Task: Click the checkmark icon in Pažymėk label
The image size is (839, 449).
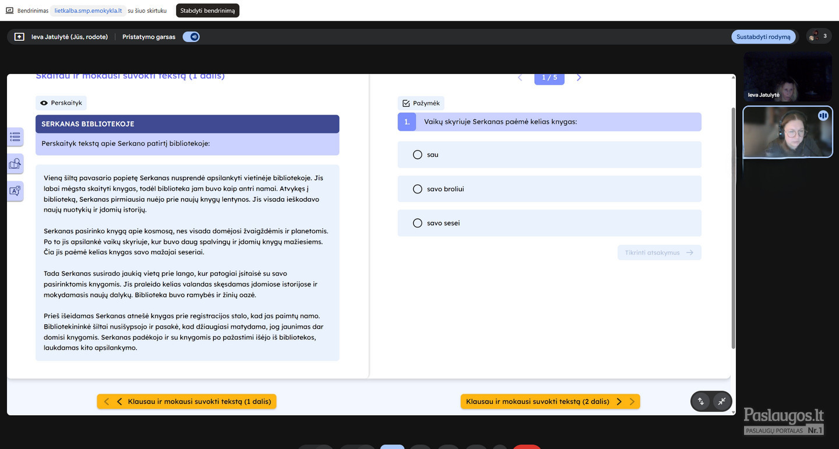Action: tap(406, 103)
